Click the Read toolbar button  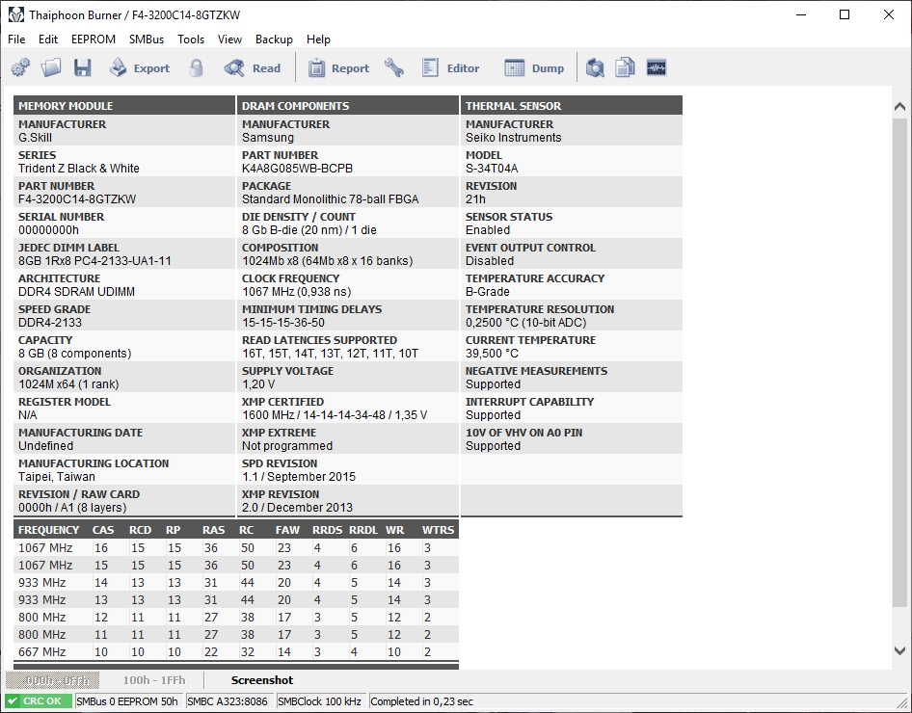(x=253, y=68)
